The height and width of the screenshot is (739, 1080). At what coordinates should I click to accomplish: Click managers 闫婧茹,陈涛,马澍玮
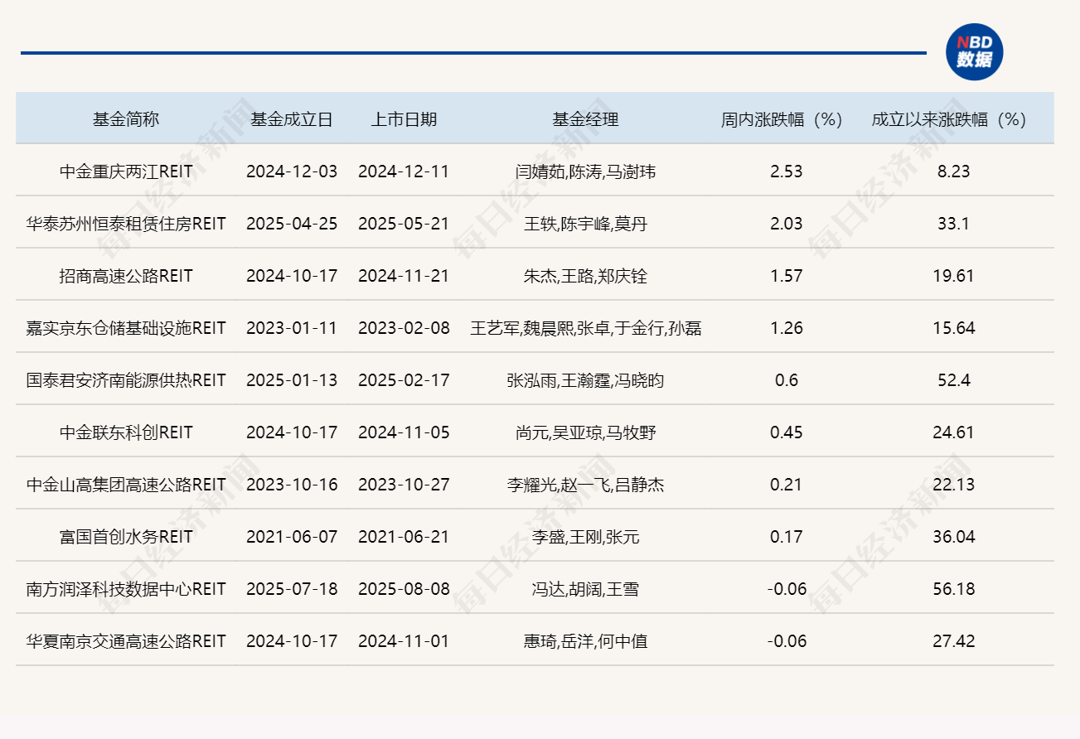tap(585, 171)
